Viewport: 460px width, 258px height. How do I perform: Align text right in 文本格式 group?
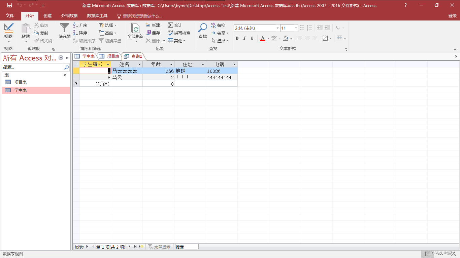(x=315, y=38)
